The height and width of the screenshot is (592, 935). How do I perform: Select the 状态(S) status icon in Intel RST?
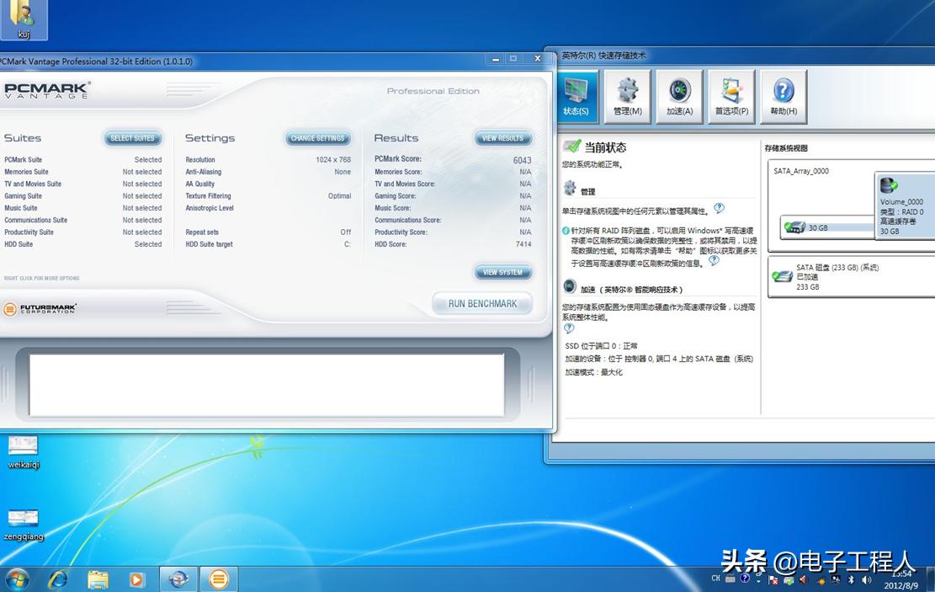pyautogui.click(x=576, y=95)
